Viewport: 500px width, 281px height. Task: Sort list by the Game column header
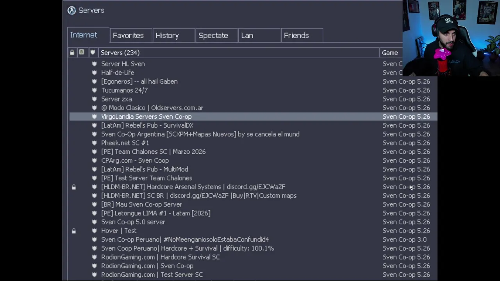click(390, 53)
